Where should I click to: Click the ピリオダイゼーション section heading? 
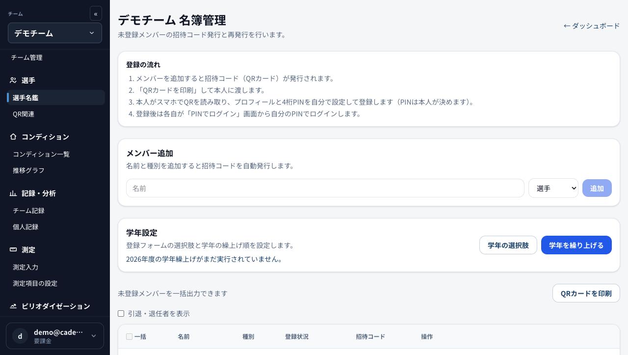[56, 306]
